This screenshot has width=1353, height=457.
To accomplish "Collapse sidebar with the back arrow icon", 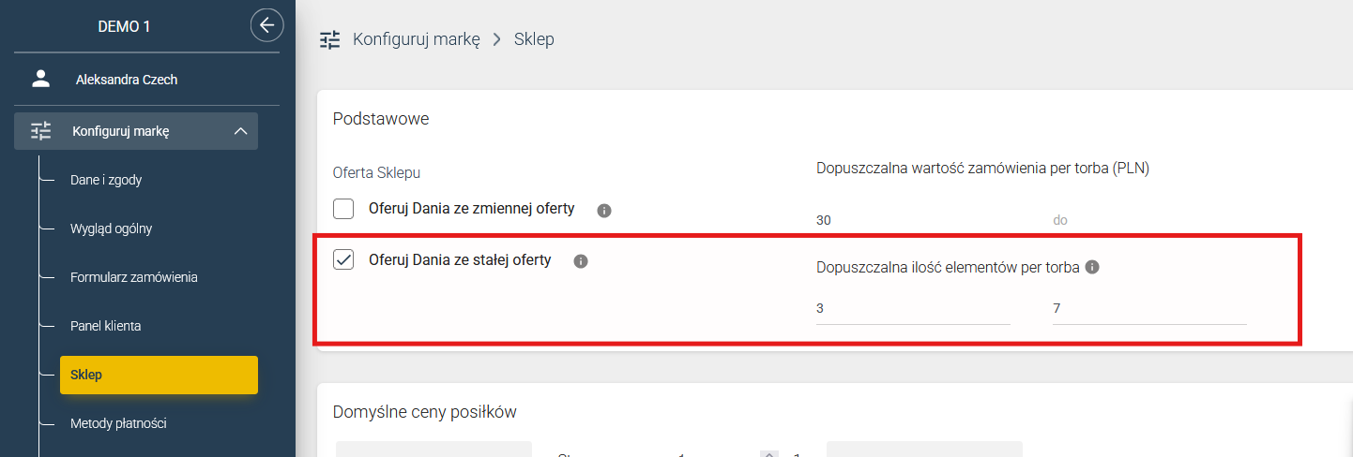I will [x=267, y=25].
